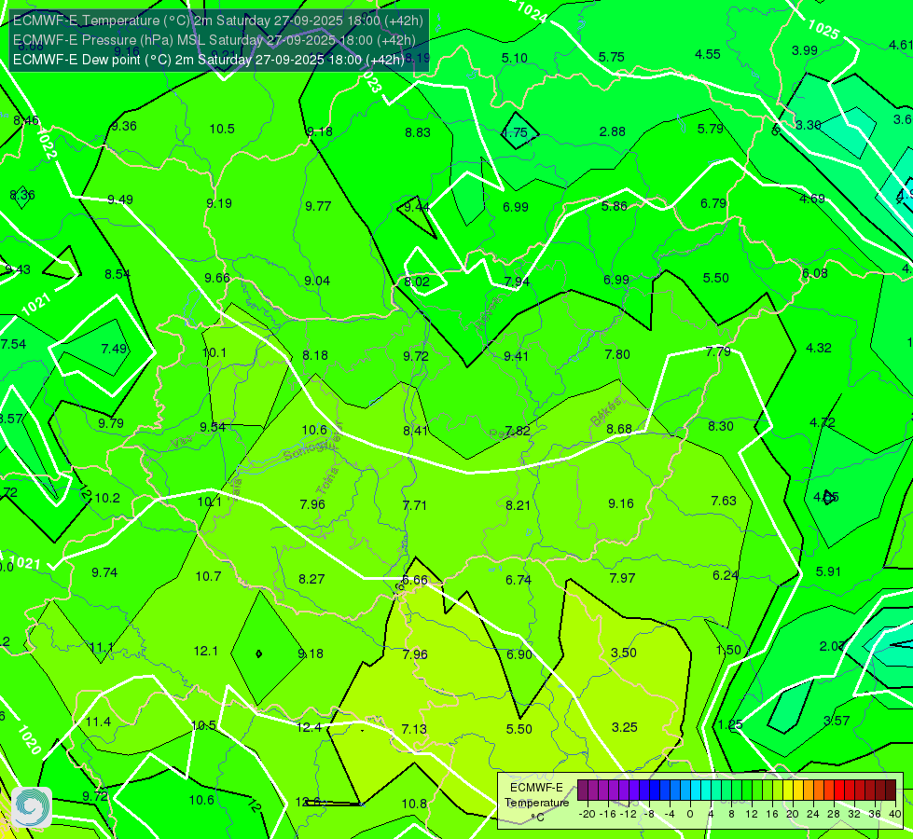
Task: Click the 7.80 dew point value
Action: 617,354
